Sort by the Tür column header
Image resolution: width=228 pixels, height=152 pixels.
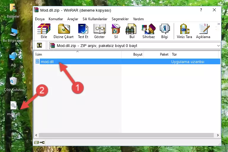coord(194,54)
